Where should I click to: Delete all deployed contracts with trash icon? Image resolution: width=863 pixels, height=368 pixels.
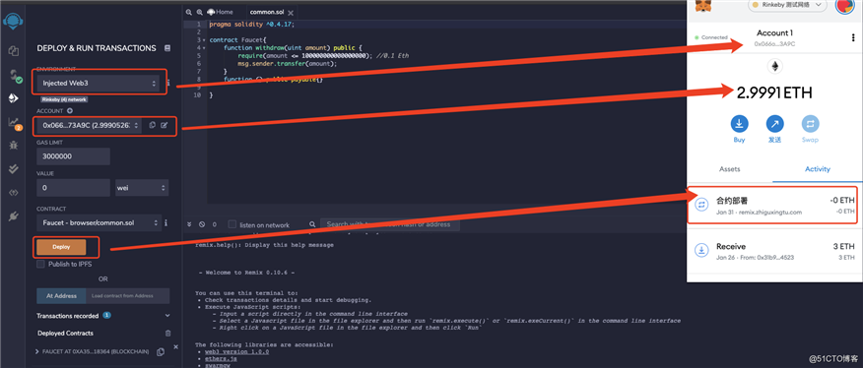(167, 334)
